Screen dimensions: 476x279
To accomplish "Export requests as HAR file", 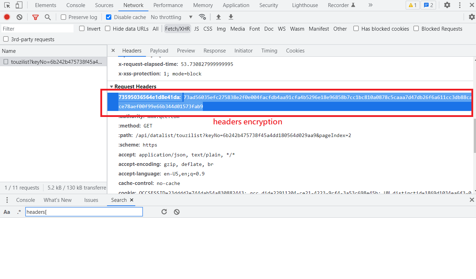I will 230,17.
